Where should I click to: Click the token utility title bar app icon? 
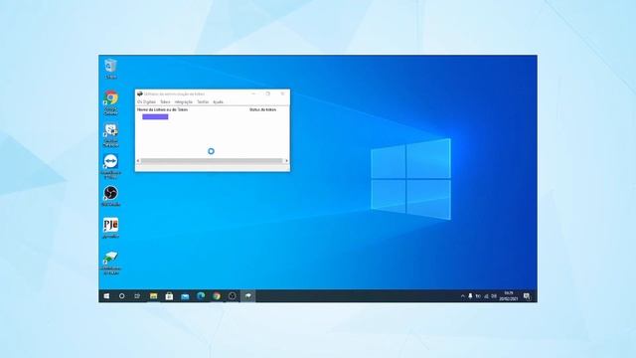tap(140, 93)
